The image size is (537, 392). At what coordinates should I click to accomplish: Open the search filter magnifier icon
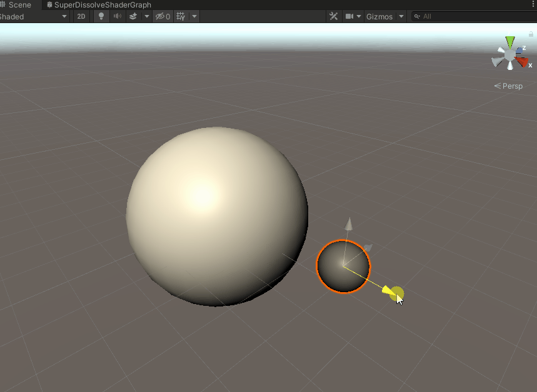(416, 16)
